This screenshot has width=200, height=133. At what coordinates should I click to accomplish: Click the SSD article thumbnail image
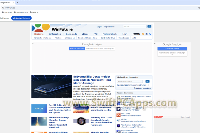(52, 87)
